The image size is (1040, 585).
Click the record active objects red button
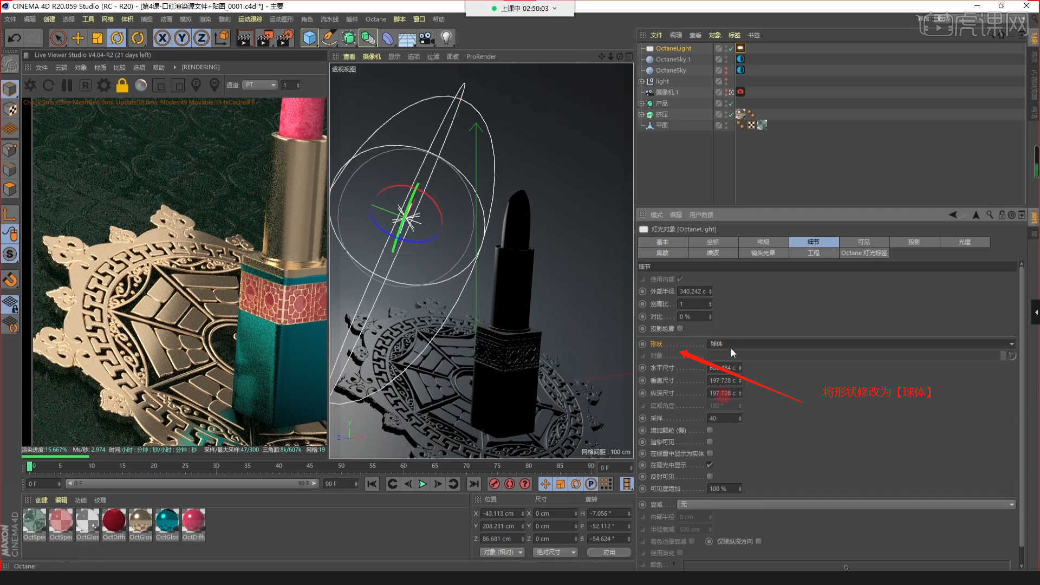pyautogui.click(x=494, y=484)
